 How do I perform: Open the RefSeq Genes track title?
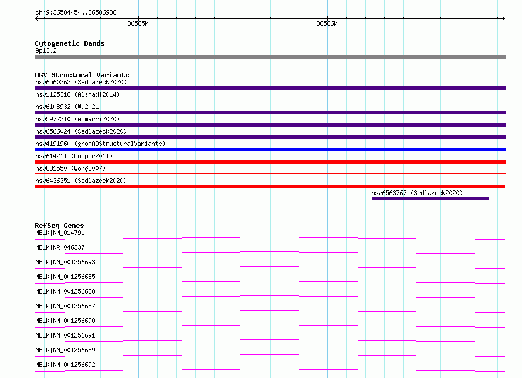coord(59,226)
